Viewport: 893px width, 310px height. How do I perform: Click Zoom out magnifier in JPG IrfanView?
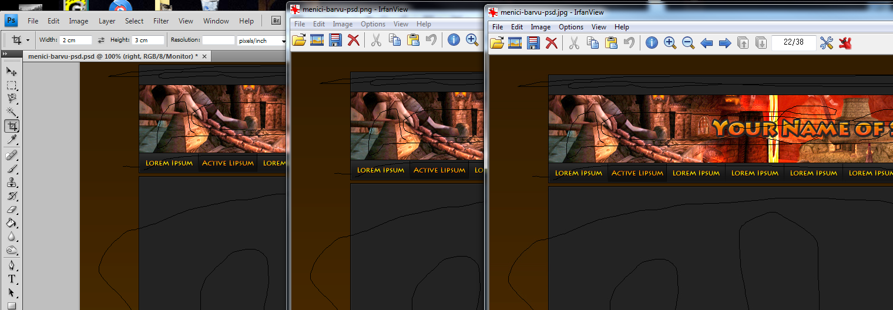[x=689, y=43]
